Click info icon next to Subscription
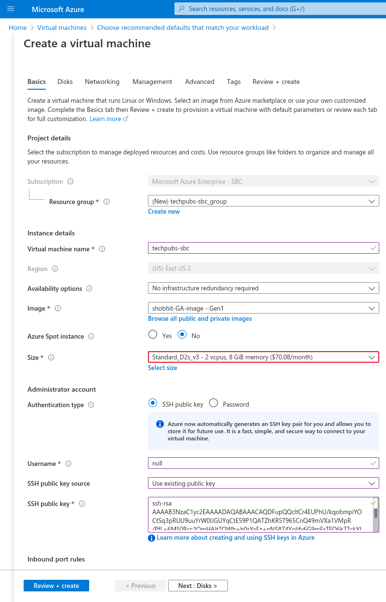 [x=70, y=181]
